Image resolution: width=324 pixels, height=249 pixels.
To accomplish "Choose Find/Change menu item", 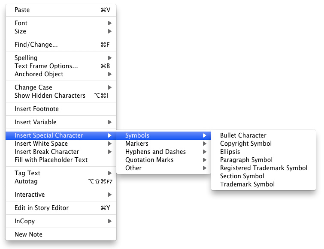I will pos(36,45).
